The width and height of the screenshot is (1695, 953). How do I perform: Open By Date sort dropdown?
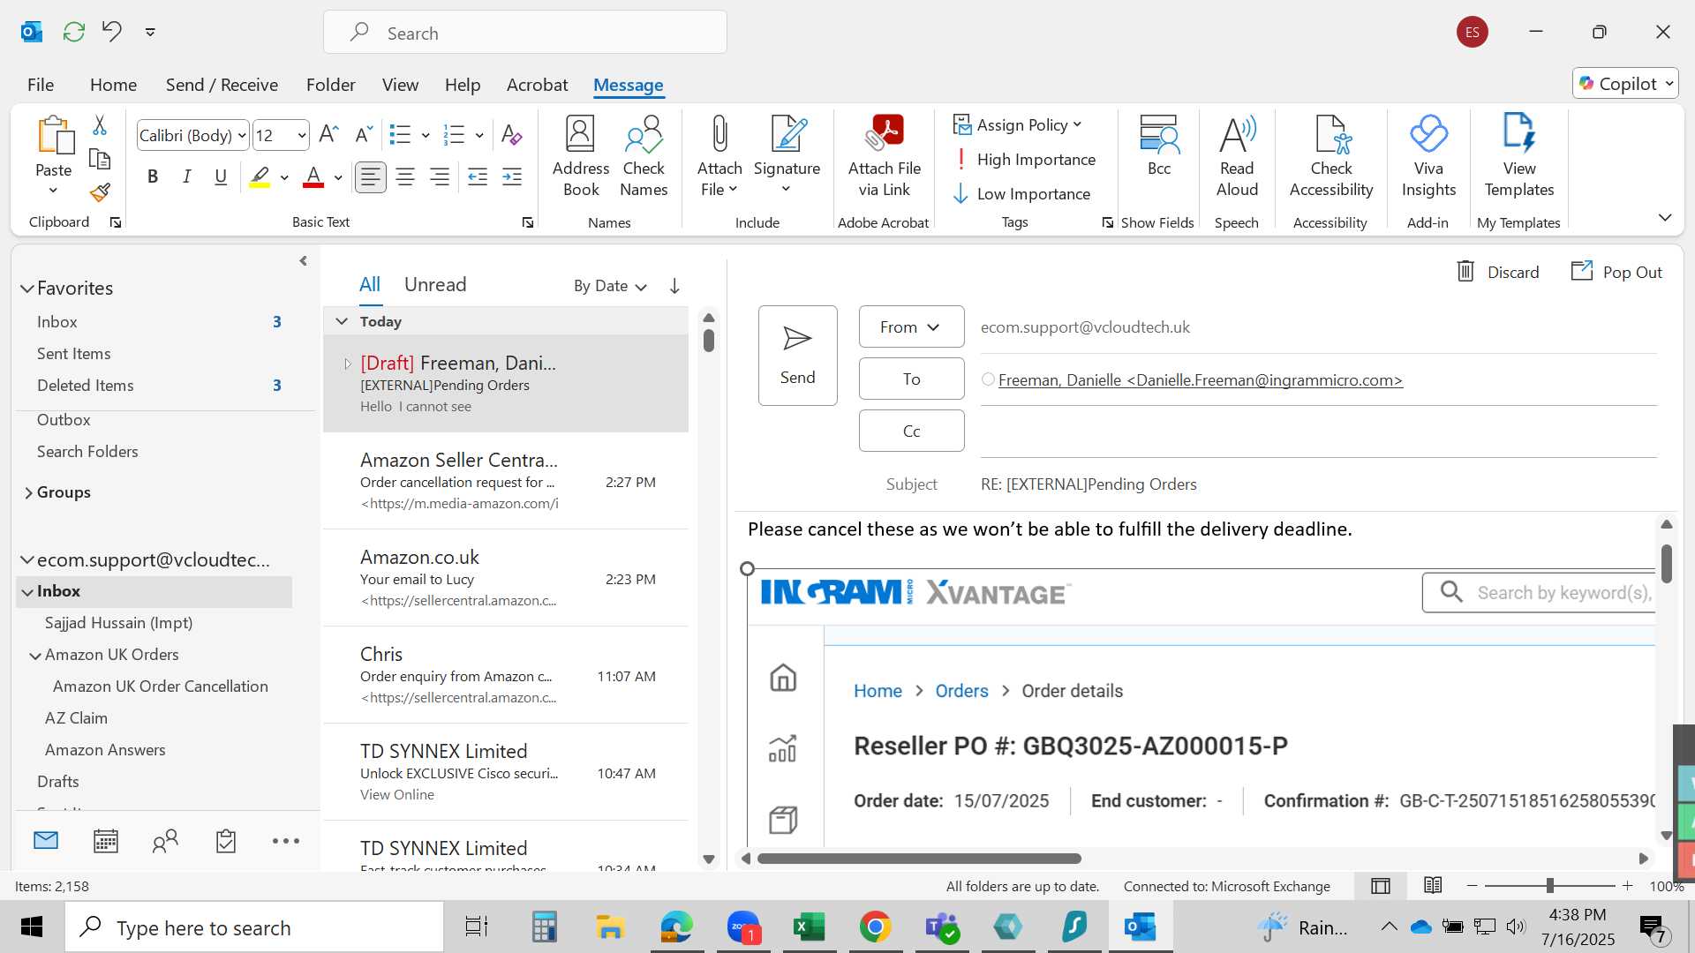(610, 286)
